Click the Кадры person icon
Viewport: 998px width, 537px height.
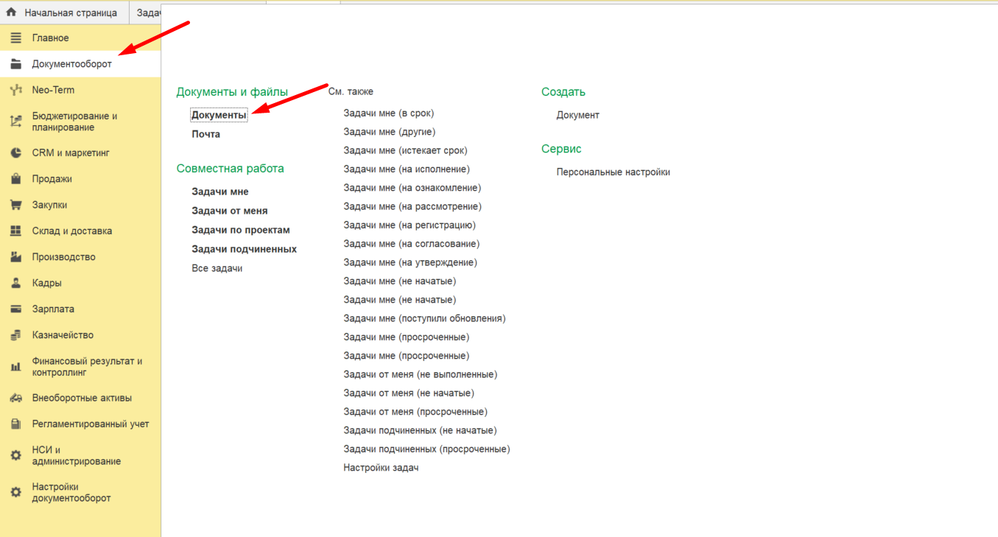point(15,283)
